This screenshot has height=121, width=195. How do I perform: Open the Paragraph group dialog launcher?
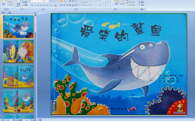click(x=94, y=9)
